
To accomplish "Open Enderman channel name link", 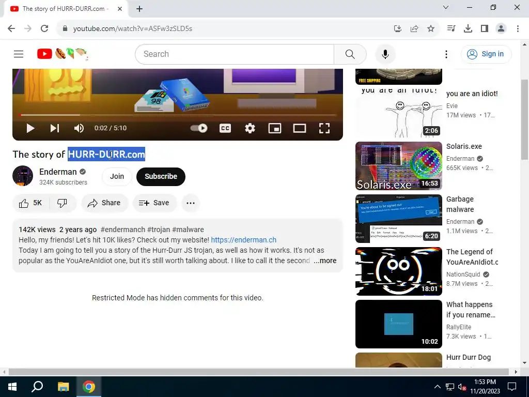I will coord(58,172).
